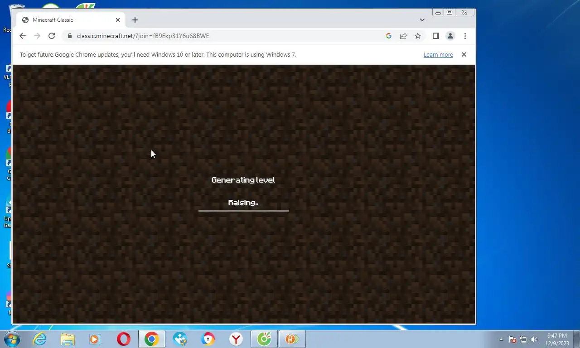The height and width of the screenshot is (348, 580).
Task: Close the Minecraft Classic tab
Action: [x=118, y=20]
